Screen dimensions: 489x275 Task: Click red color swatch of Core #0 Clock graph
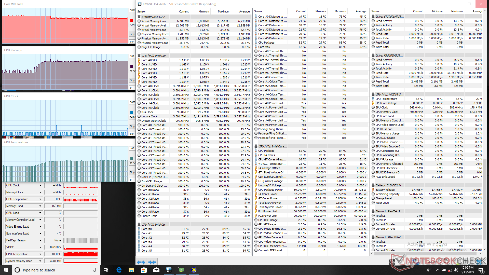(x=132, y=20)
